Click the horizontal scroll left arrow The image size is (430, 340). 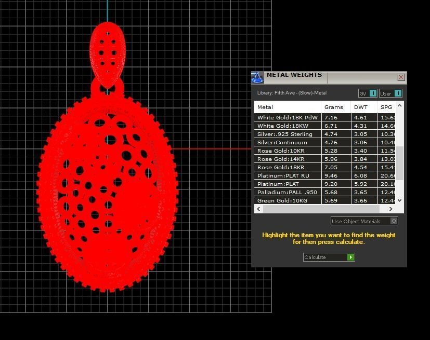[x=258, y=209]
